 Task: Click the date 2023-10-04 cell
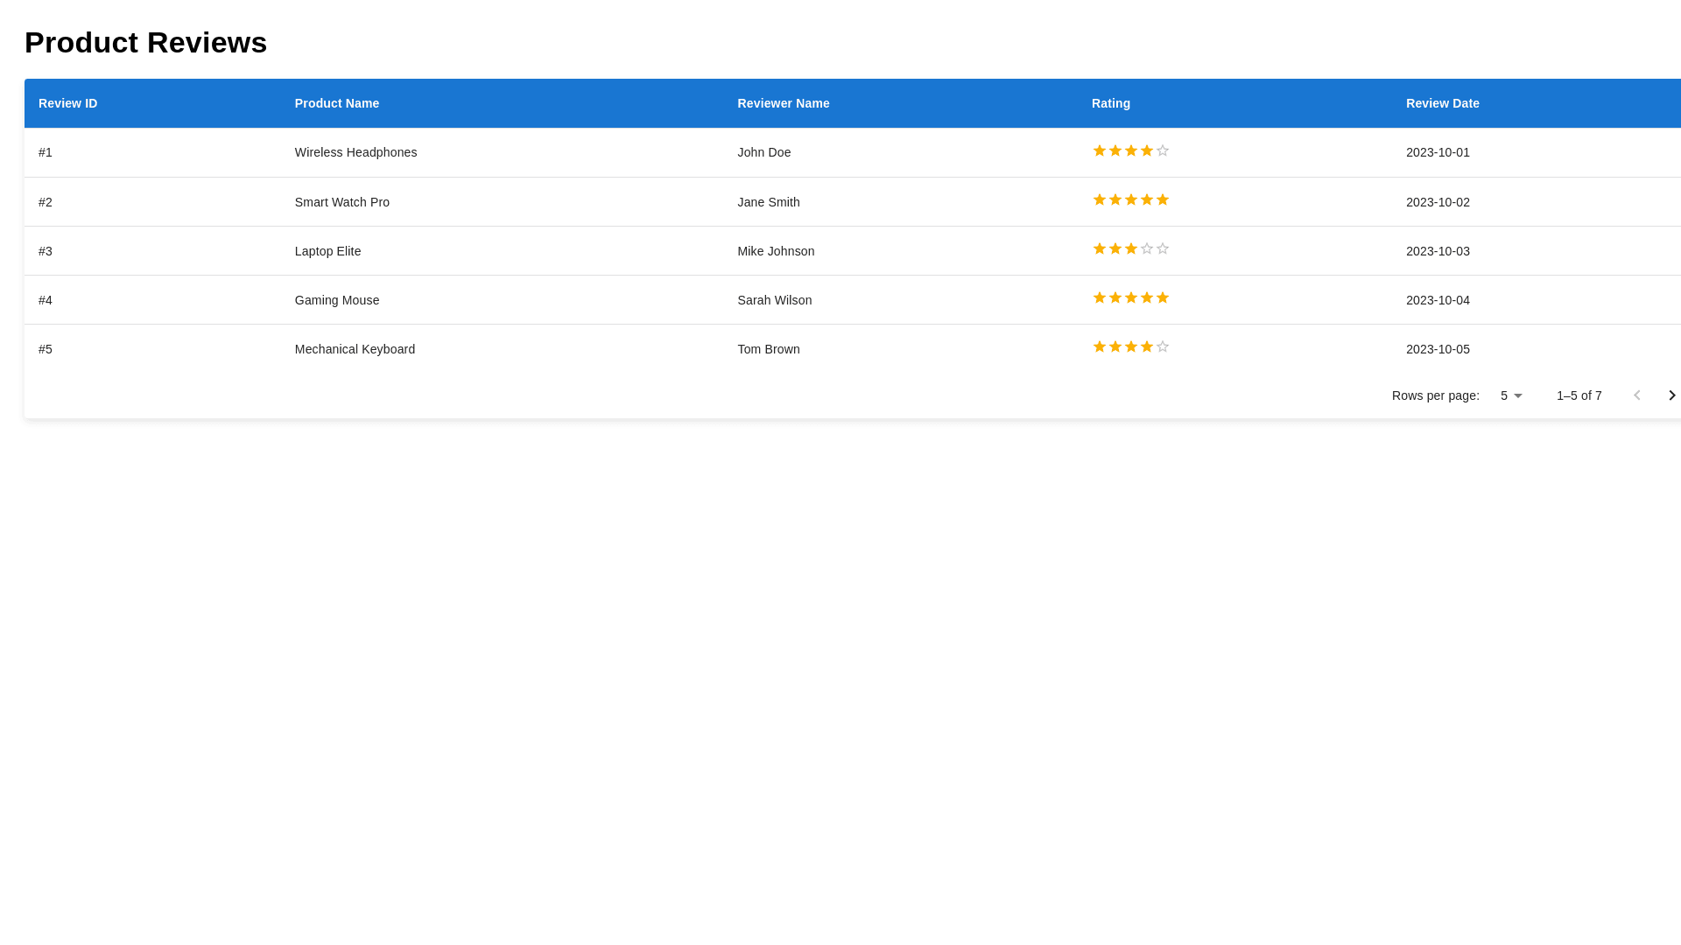pyautogui.click(x=1438, y=300)
